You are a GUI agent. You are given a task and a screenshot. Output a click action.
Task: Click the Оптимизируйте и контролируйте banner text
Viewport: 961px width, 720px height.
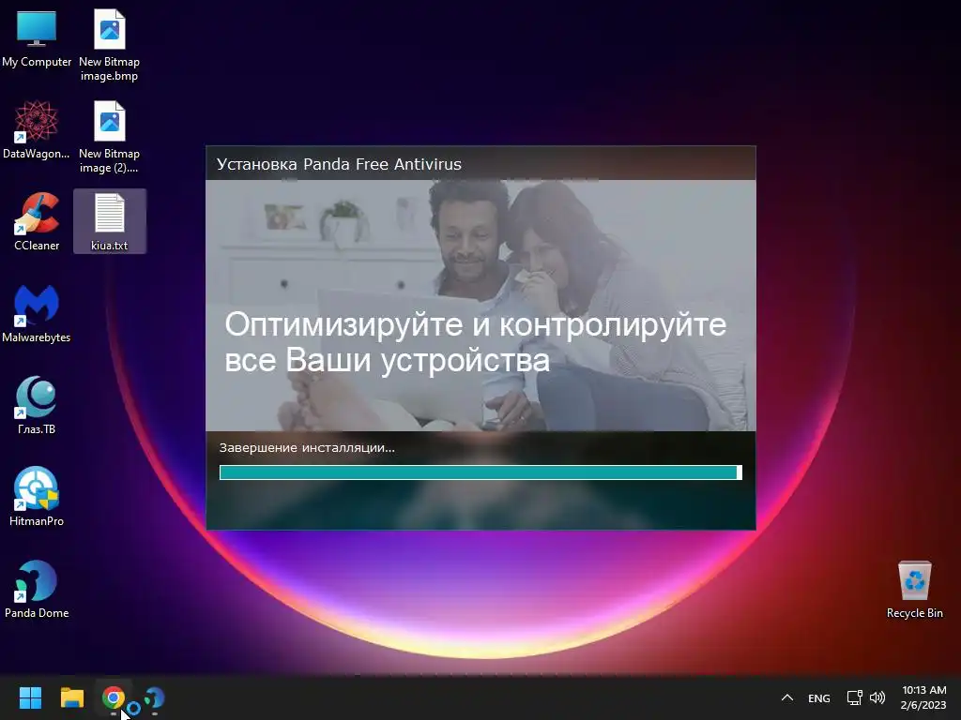(x=475, y=341)
